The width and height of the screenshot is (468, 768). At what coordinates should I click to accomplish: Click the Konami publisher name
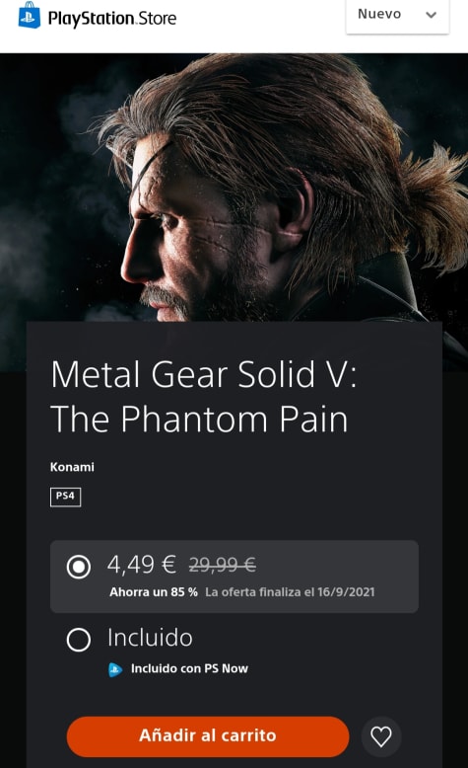pyautogui.click(x=72, y=467)
